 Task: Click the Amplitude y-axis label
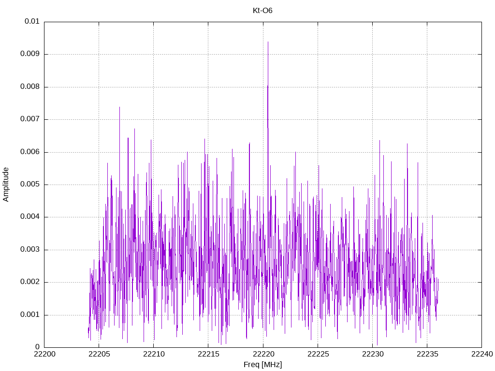tap(6, 185)
